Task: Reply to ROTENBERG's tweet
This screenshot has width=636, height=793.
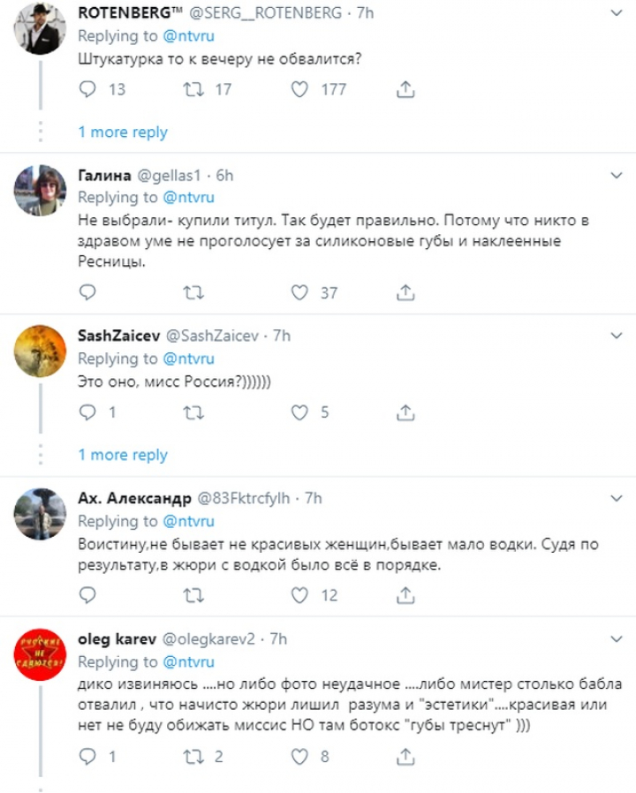Action: tap(87, 89)
